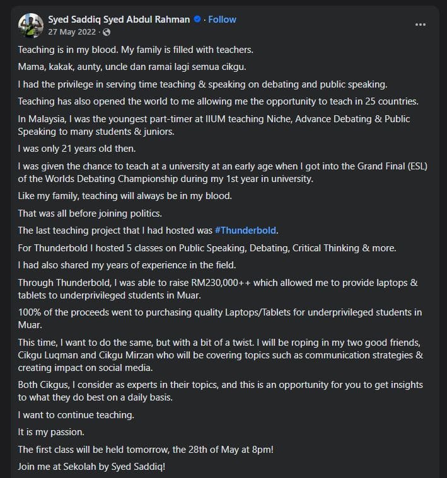Click the '28th of May at 8pm' line
447x478 pixels.
(146, 450)
